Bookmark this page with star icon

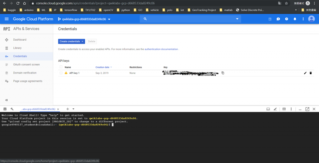point(286,3)
